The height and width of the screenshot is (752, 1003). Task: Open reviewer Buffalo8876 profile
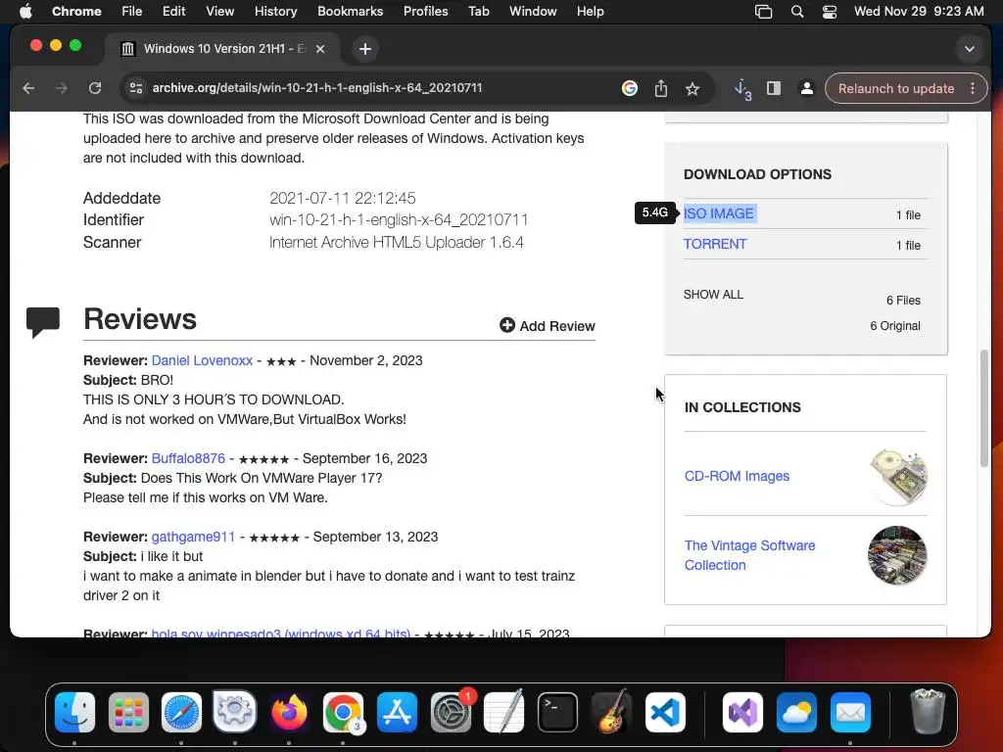point(188,458)
